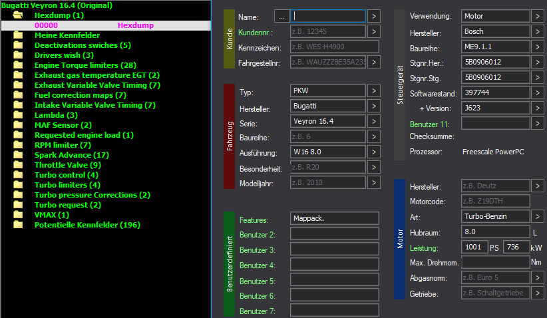Click the VMAX folder icon
This screenshot has width=547, height=318.
[18, 215]
